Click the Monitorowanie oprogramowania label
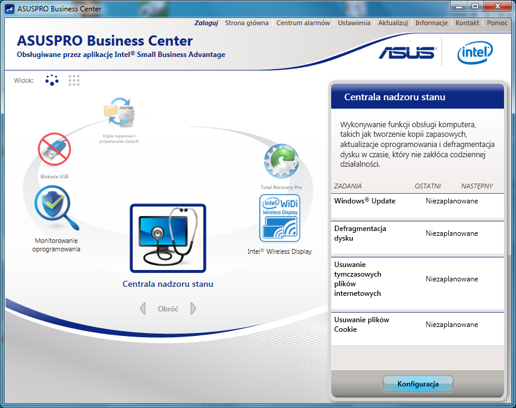This screenshot has width=516, height=408. (56, 245)
